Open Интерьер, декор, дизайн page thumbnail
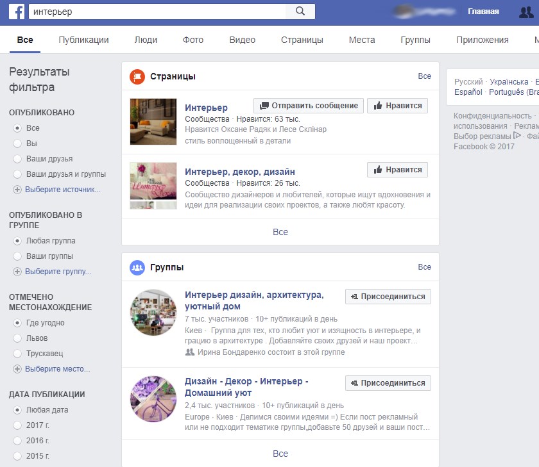Image resolution: width=539 pixels, height=467 pixels. pos(153,186)
